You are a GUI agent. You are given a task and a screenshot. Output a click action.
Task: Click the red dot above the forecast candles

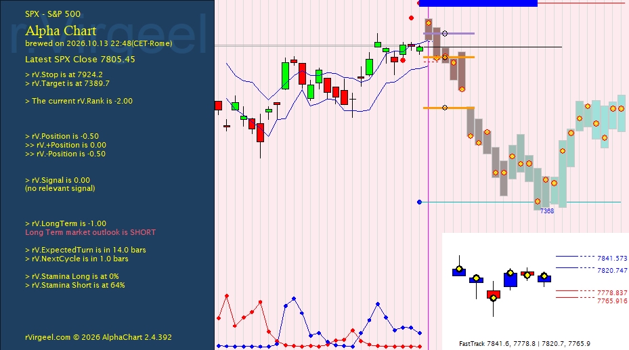click(x=411, y=18)
